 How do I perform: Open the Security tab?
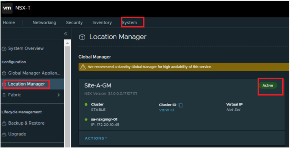pos(74,23)
